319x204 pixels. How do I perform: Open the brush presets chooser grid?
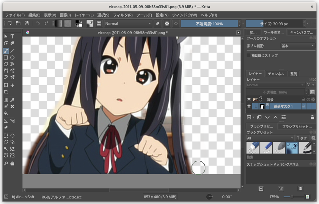point(99,23)
